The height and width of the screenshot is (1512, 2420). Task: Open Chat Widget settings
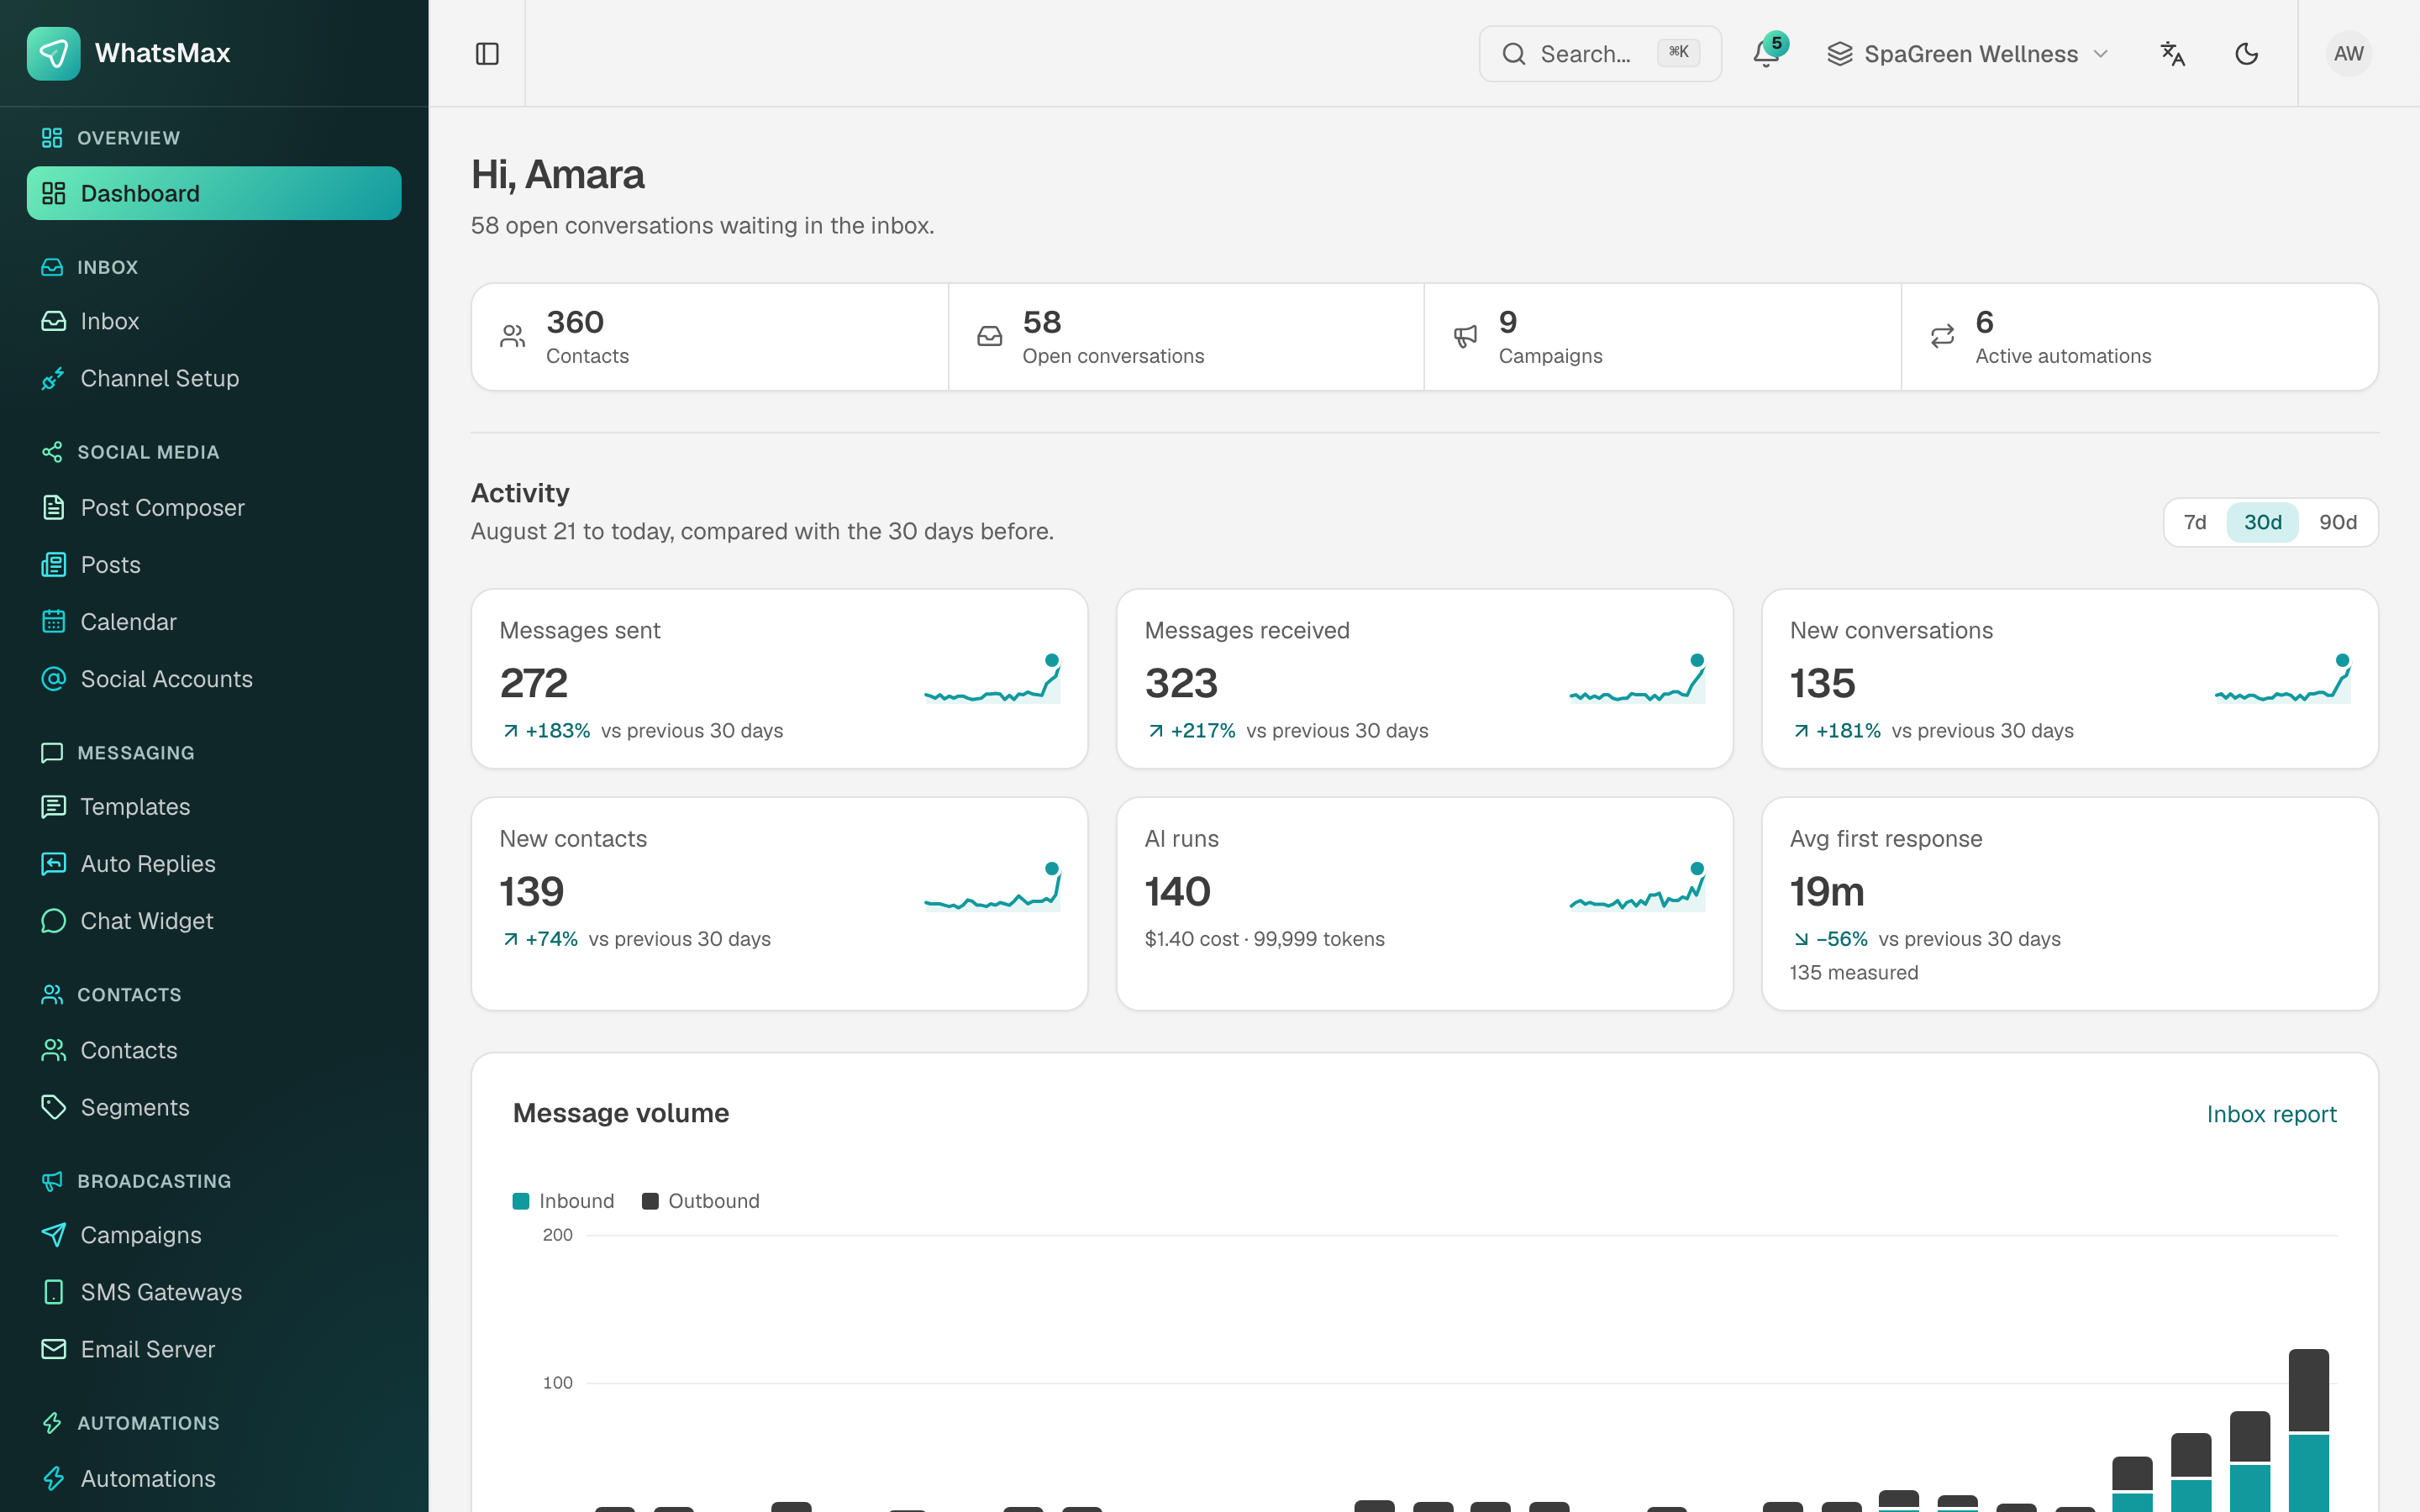point(214,920)
